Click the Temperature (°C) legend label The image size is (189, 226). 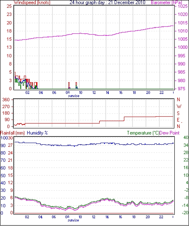coord(143,133)
